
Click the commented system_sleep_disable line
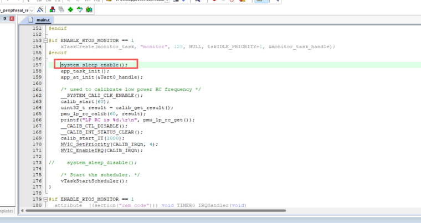pyautogui.click(x=100, y=162)
